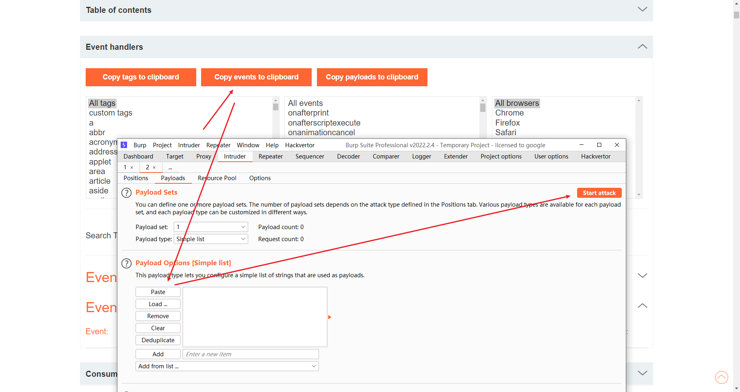Click the empty payload list box

tap(255, 317)
